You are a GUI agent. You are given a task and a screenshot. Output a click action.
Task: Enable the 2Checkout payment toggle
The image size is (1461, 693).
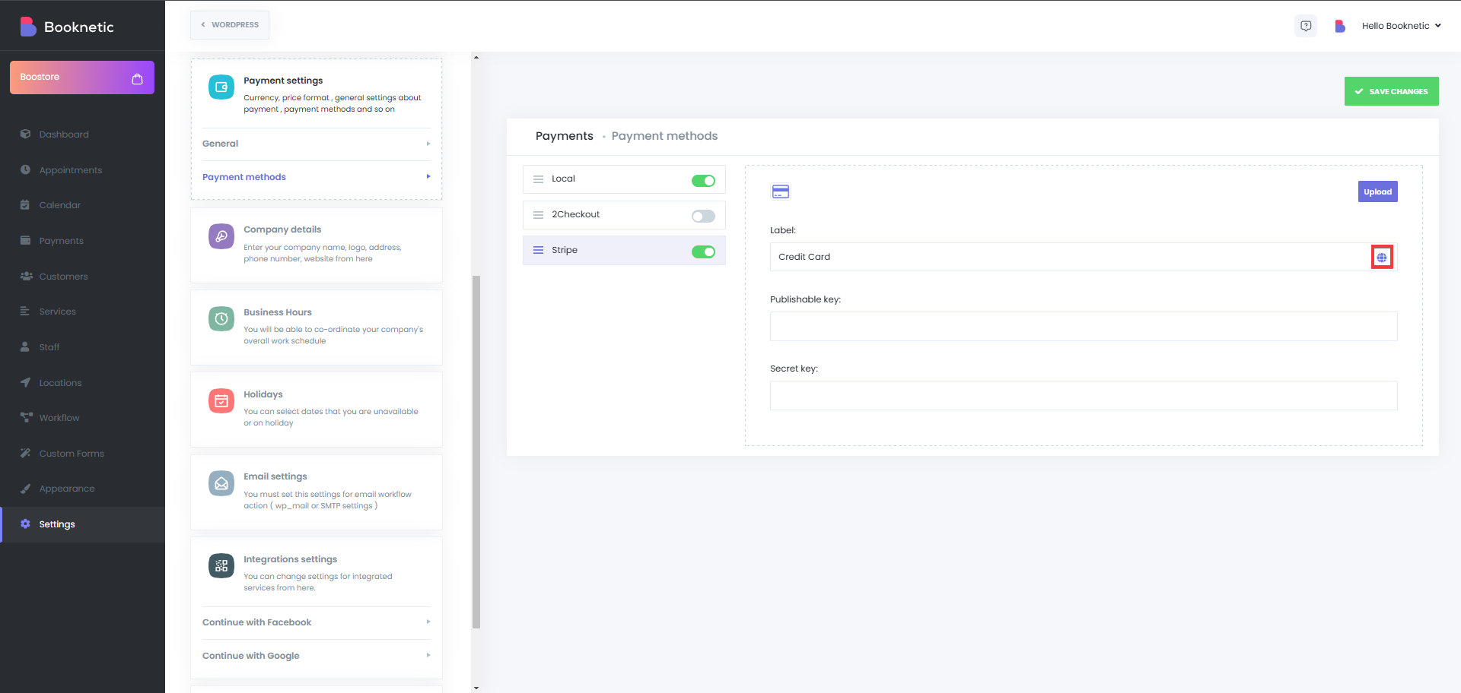tap(703, 217)
